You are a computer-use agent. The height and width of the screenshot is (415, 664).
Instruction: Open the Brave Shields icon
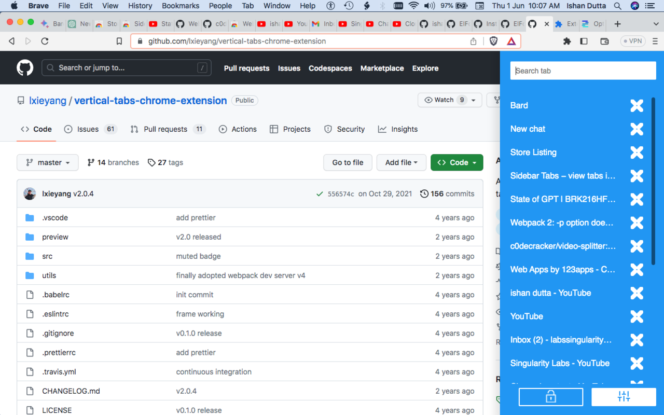[493, 40]
